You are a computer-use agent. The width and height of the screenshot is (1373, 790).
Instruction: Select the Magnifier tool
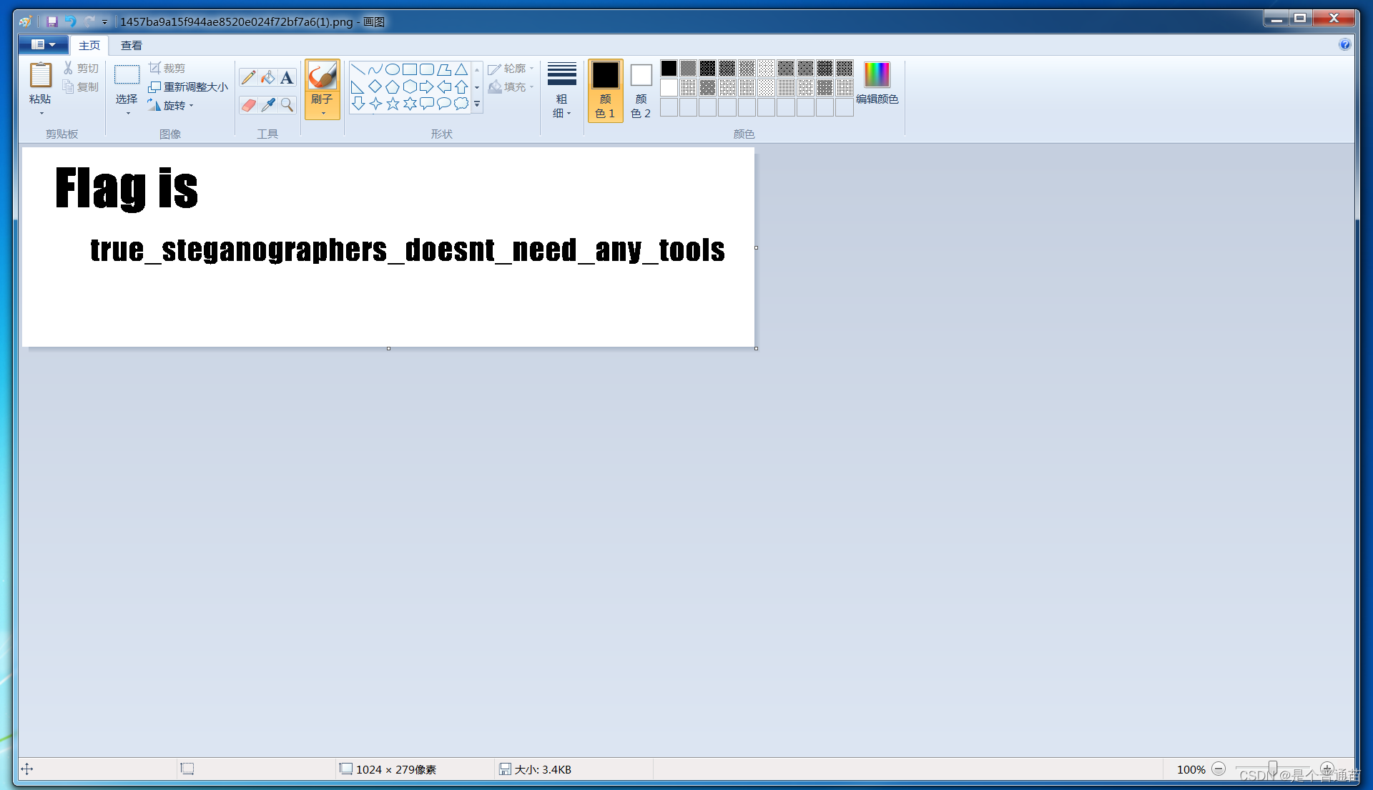[x=287, y=105]
